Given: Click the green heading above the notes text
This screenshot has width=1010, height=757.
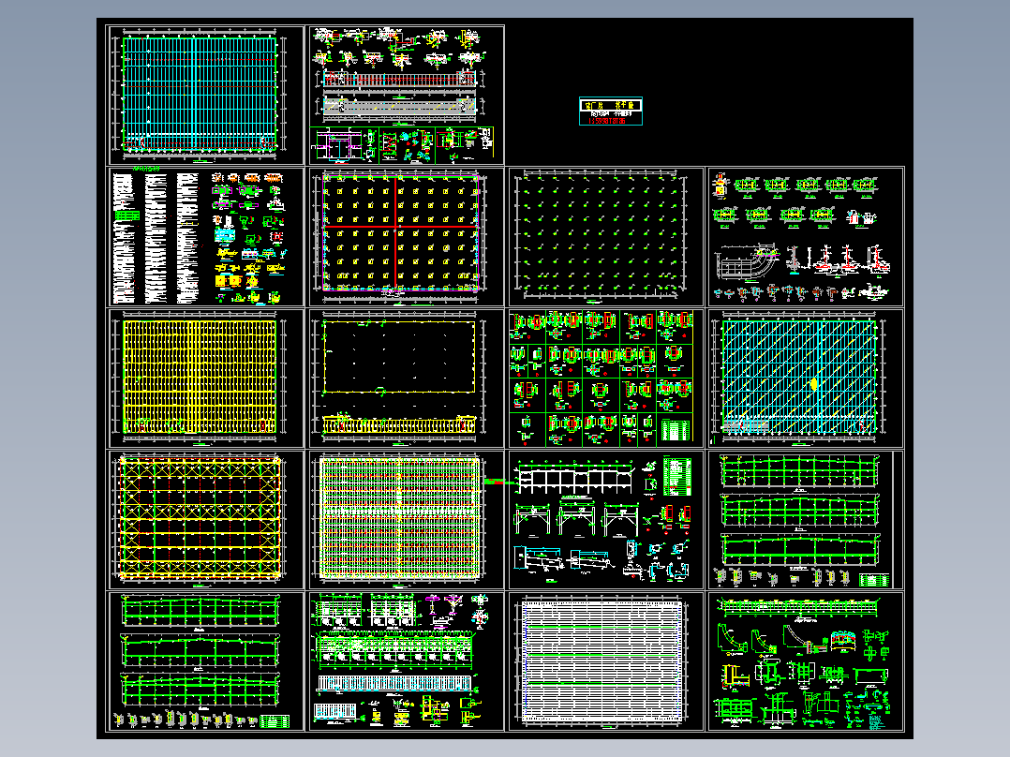Looking at the screenshot, I should [x=146, y=170].
